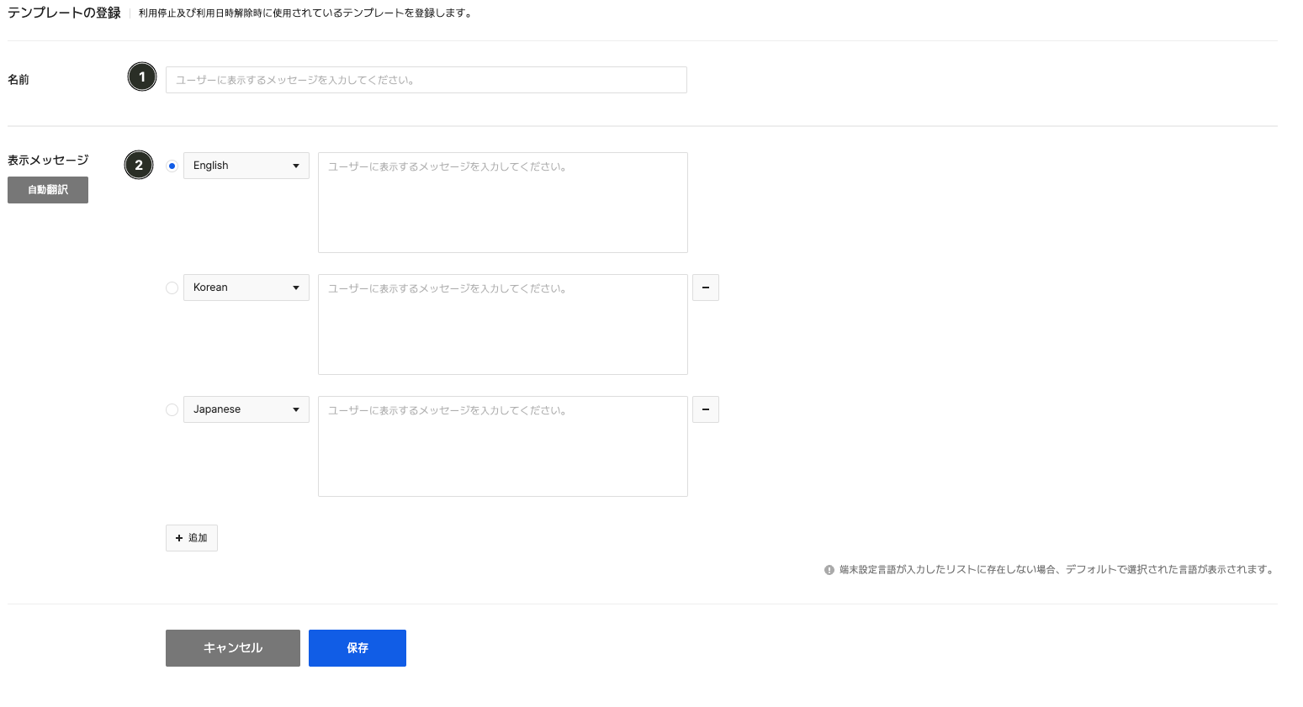The height and width of the screenshot is (707, 1303).
Task: Click the 表示メッセージ label
Action: 48,160
